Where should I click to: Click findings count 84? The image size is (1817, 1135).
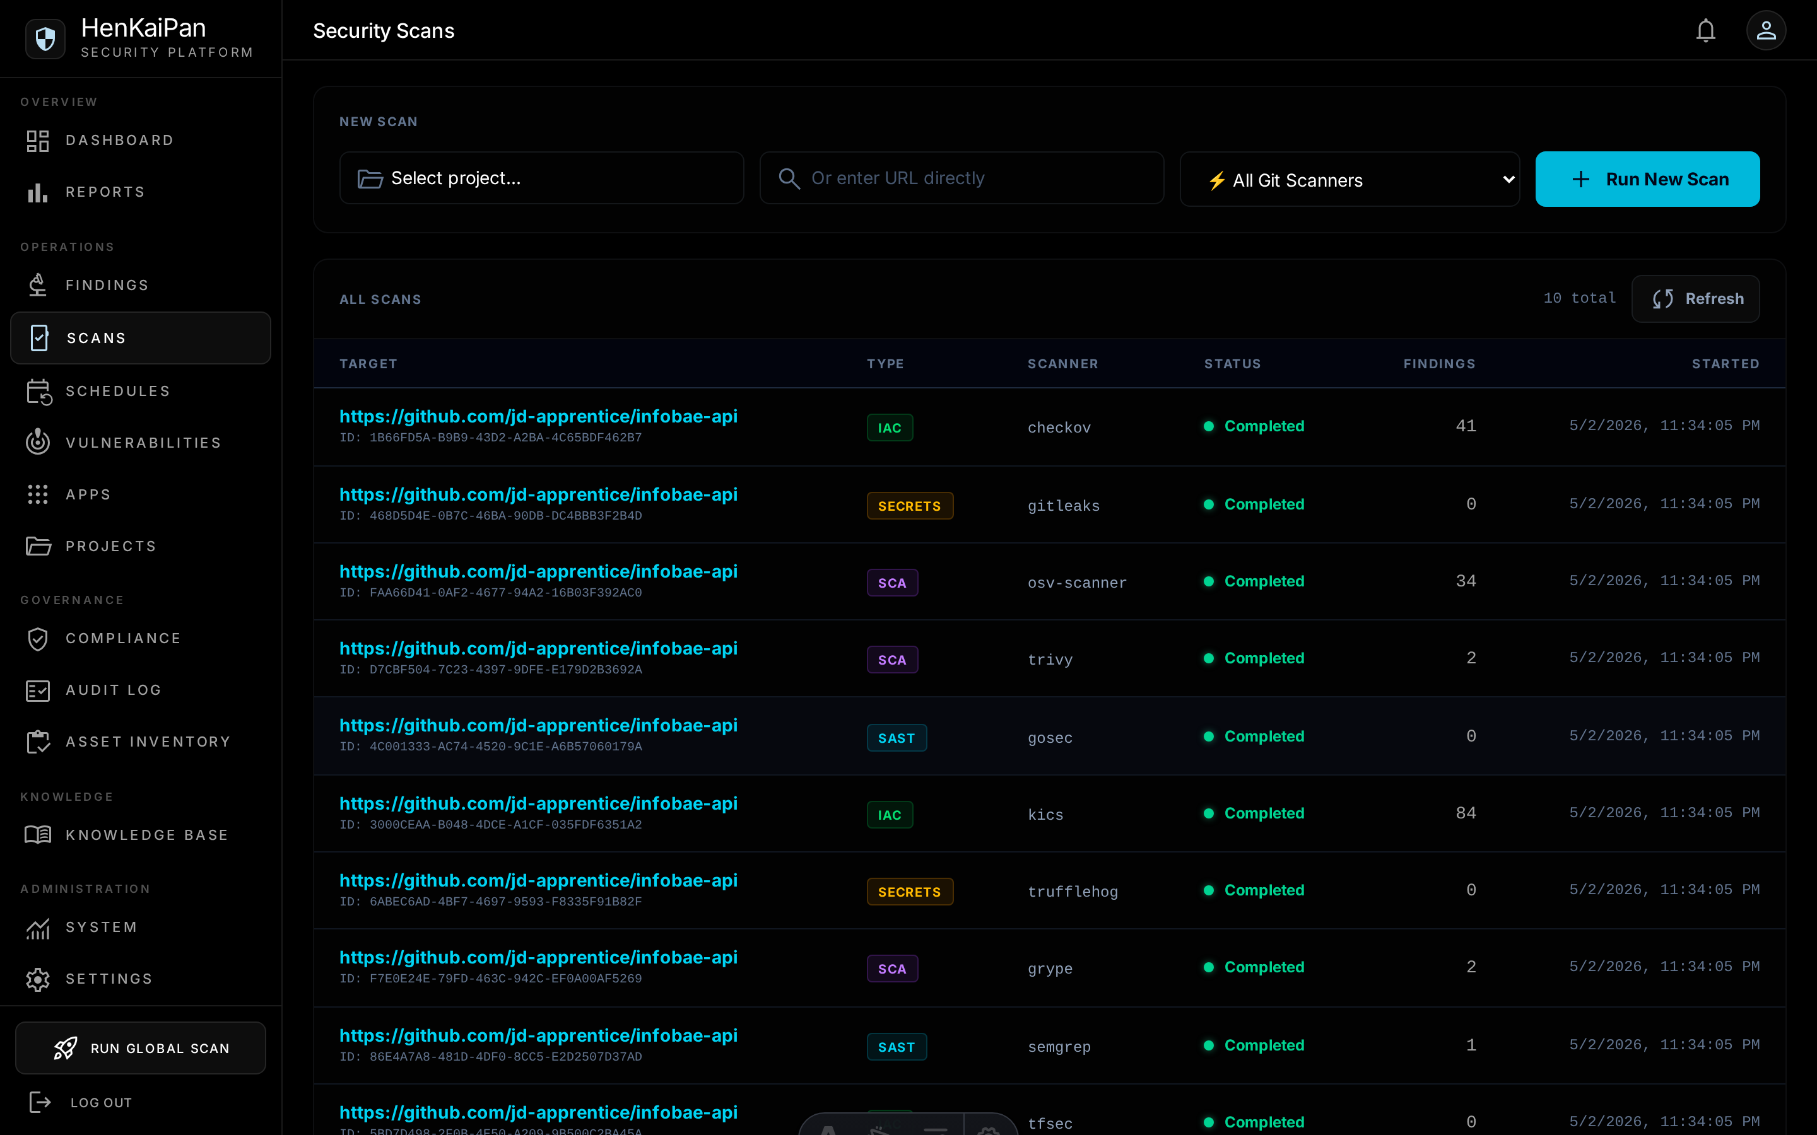1466,813
